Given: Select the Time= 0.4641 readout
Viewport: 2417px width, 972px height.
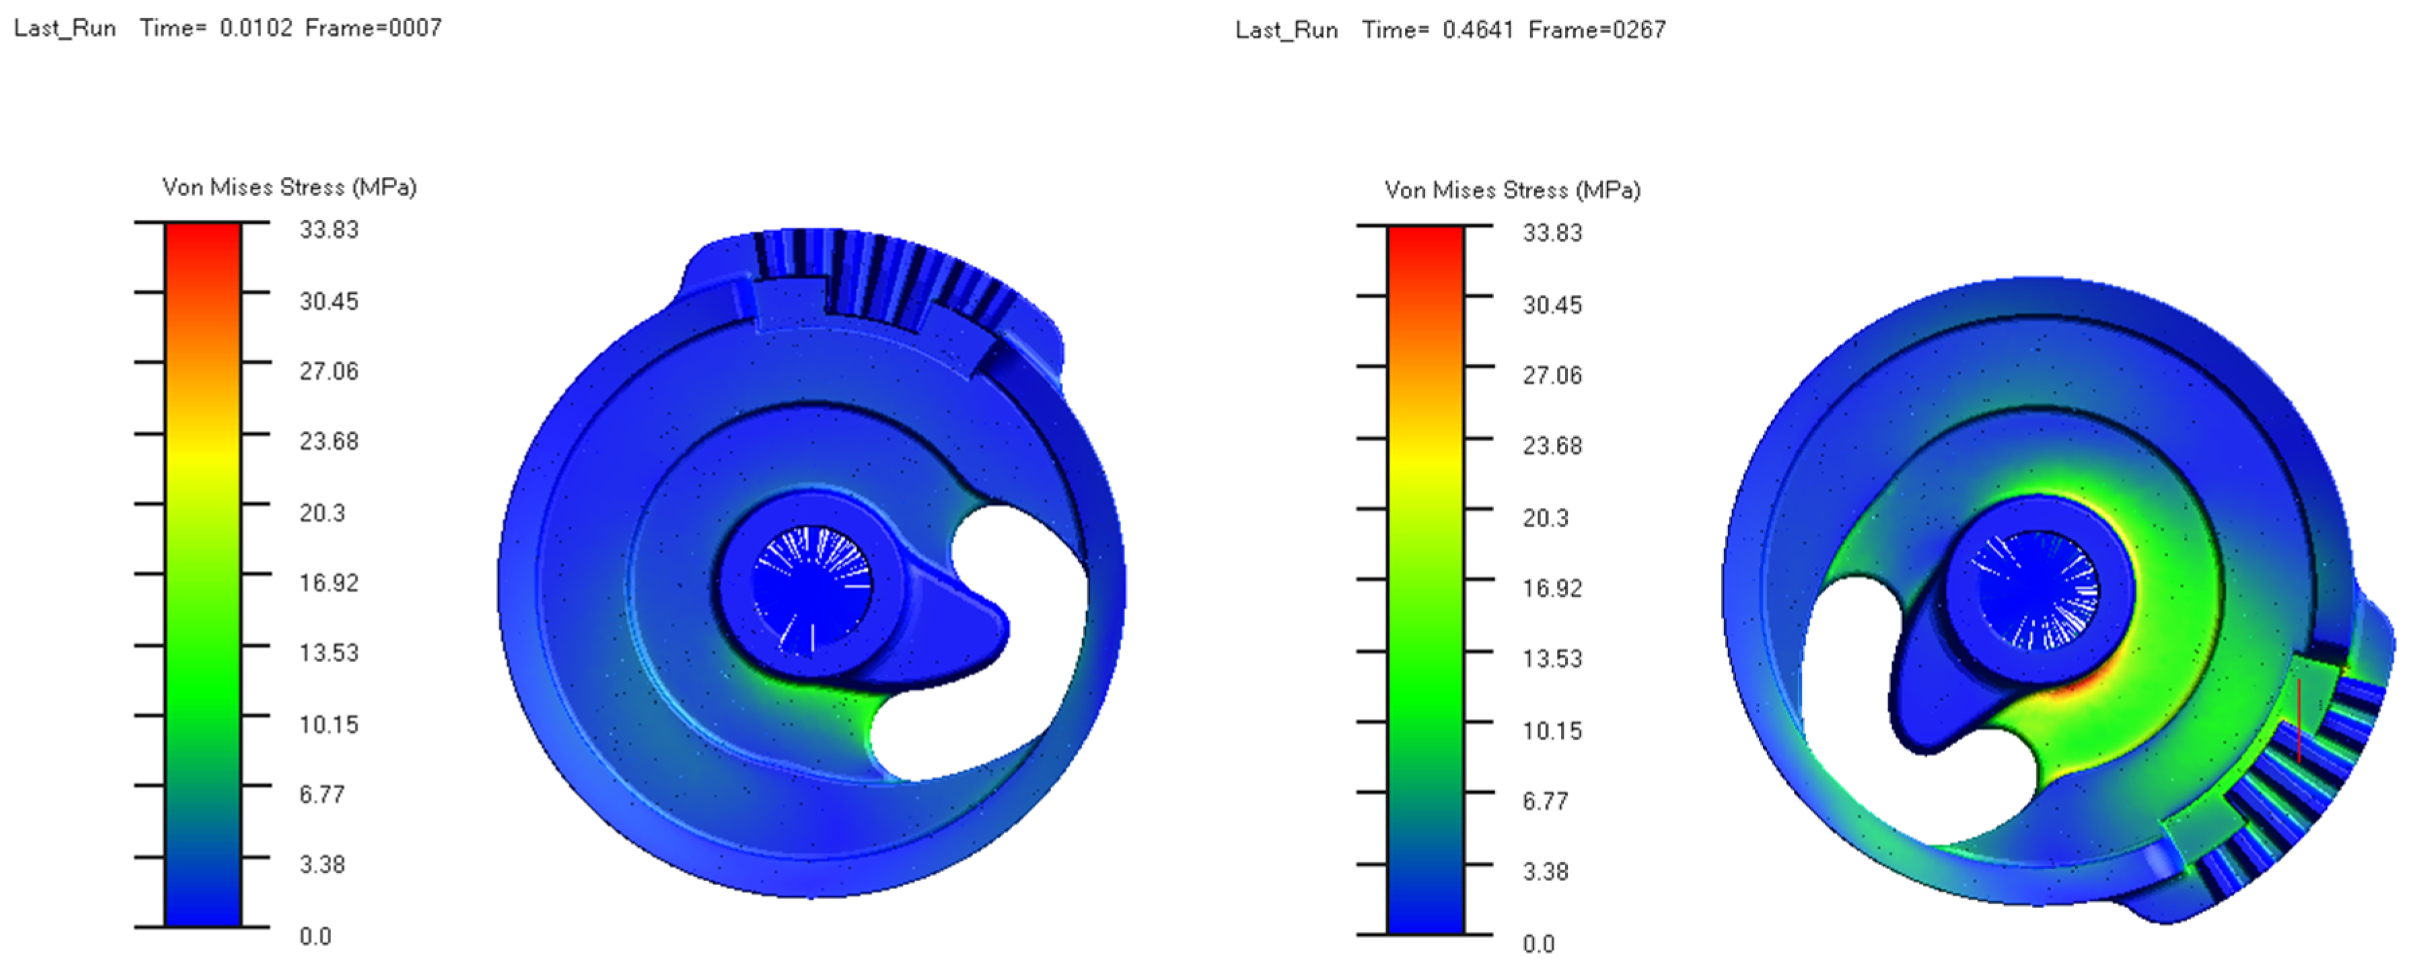Looking at the screenshot, I should click(1437, 30).
